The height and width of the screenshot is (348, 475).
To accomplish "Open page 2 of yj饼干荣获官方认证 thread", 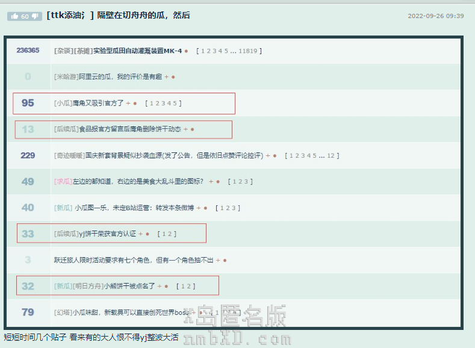I will pyautogui.click(x=170, y=234).
